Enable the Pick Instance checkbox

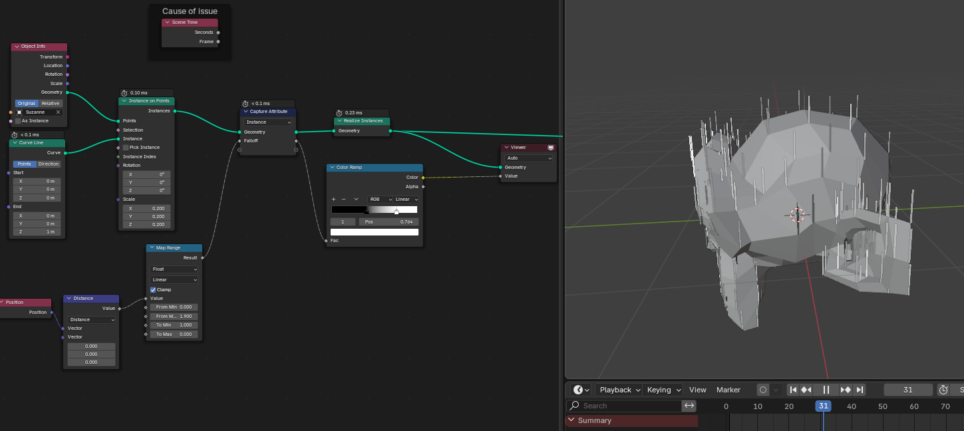point(126,148)
